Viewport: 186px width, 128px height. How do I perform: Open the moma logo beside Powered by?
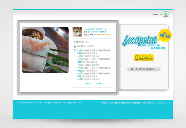pyautogui.click(x=166, y=15)
